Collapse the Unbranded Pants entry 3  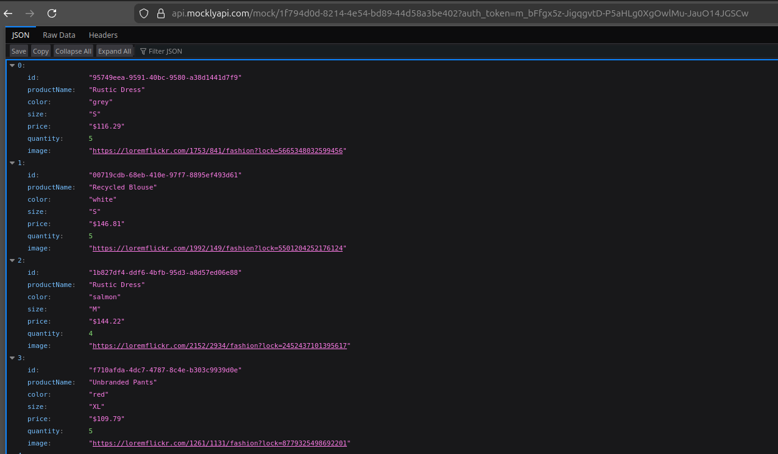click(13, 358)
